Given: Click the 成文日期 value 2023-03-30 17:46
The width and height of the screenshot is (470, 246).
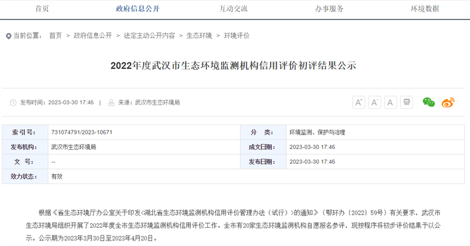Looking at the screenshot, I should 313,147.
